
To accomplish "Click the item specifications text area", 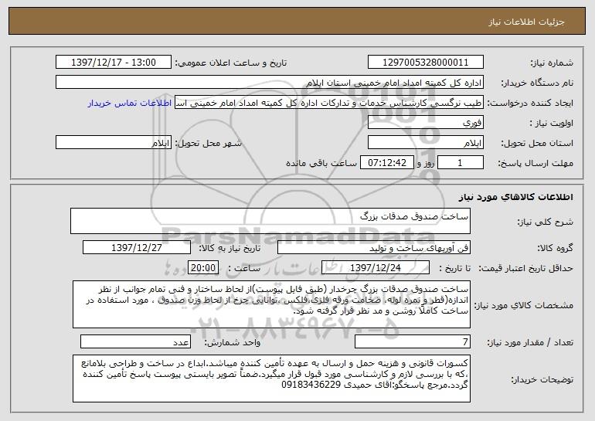I will point(271,304).
